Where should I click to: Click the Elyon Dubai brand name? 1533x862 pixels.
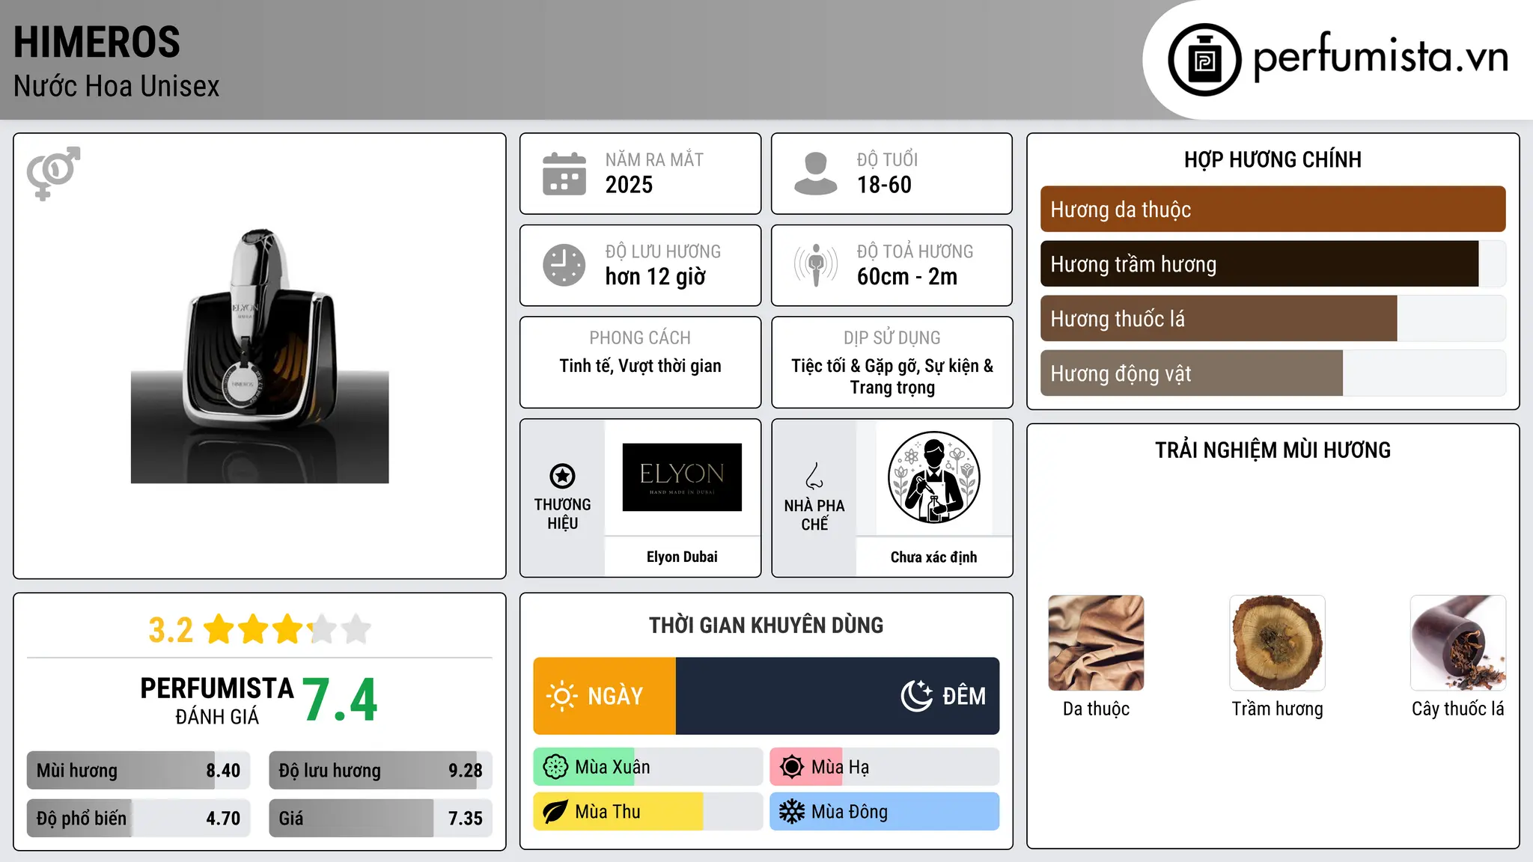coord(682,557)
